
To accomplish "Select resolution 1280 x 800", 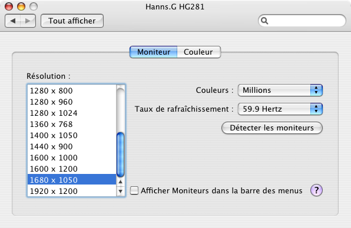I will coord(72,90).
